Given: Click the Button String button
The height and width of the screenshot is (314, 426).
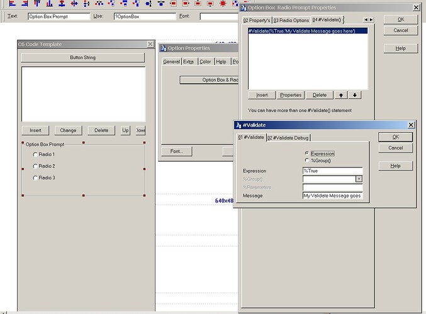Looking at the screenshot, I should 83,58.
